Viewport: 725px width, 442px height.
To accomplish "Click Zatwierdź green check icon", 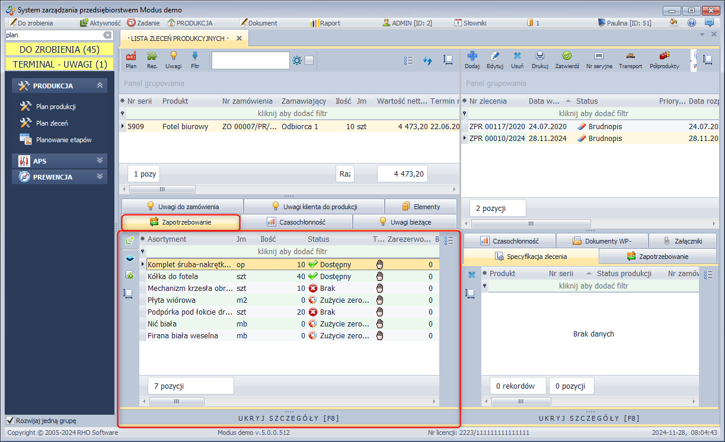I will 567,59.
